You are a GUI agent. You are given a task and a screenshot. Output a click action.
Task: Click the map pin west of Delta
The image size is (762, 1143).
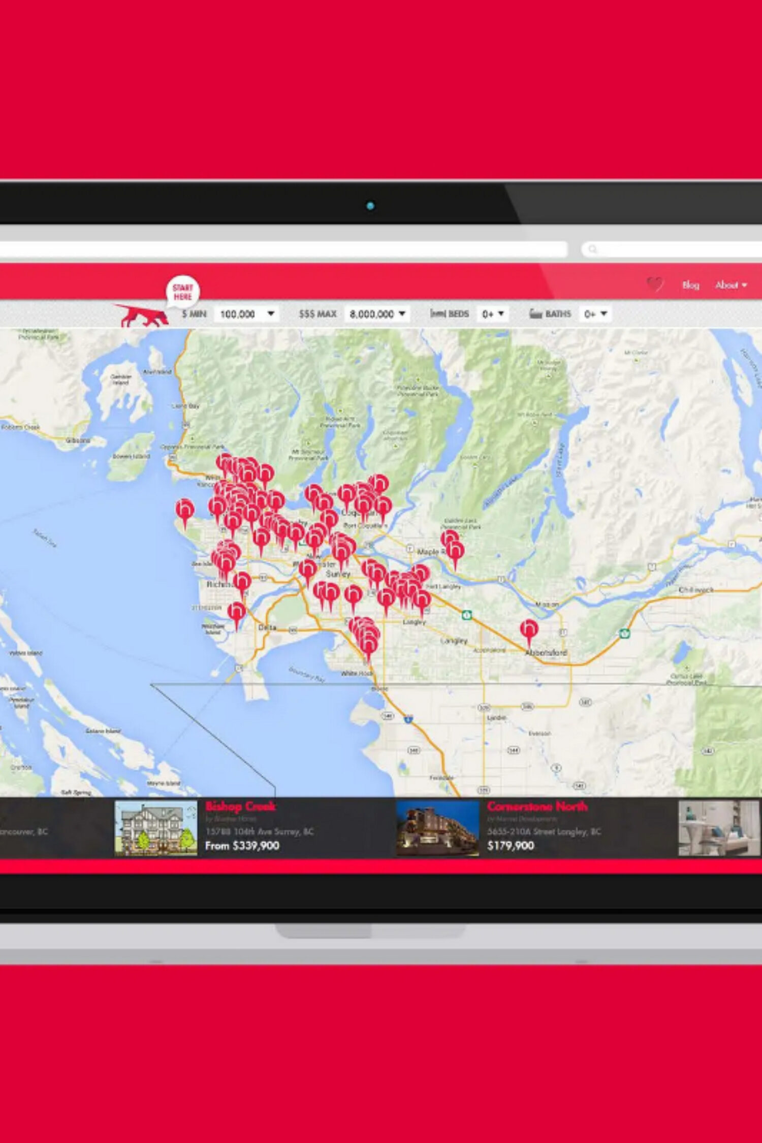click(236, 613)
